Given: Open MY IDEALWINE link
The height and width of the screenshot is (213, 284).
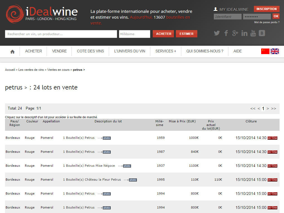Looking at the screenshot, I should click(234, 9).
